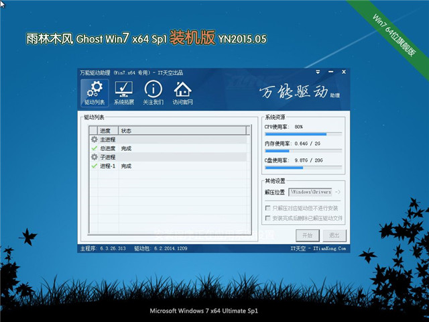Image resolution: width=429 pixels, height=322 pixels.
Task: Close the 万能驱动助理 window
Action: click(x=344, y=72)
